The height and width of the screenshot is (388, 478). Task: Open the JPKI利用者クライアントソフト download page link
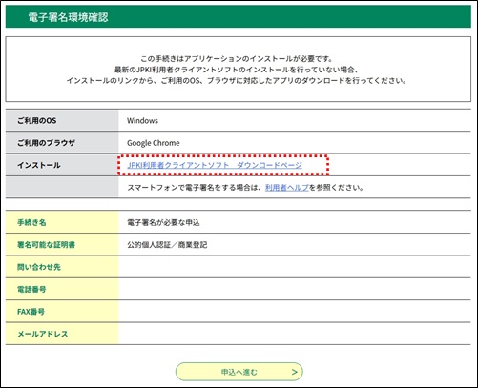click(x=215, y=165)
